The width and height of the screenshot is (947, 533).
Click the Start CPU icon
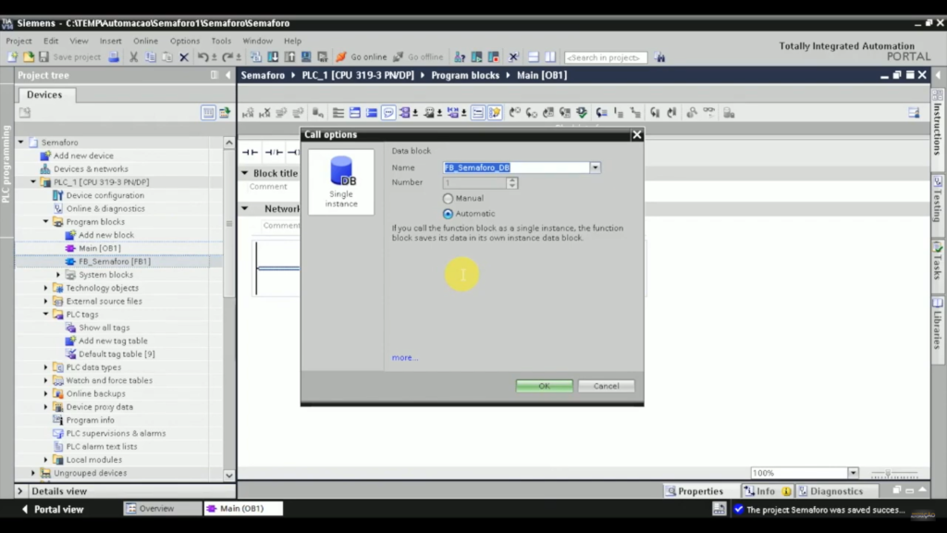[x=476, y=57]
